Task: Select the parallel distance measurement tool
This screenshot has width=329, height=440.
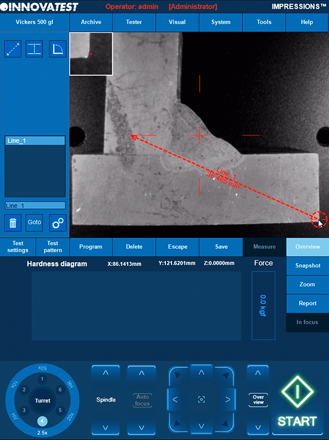Action: tap(35, 49)
